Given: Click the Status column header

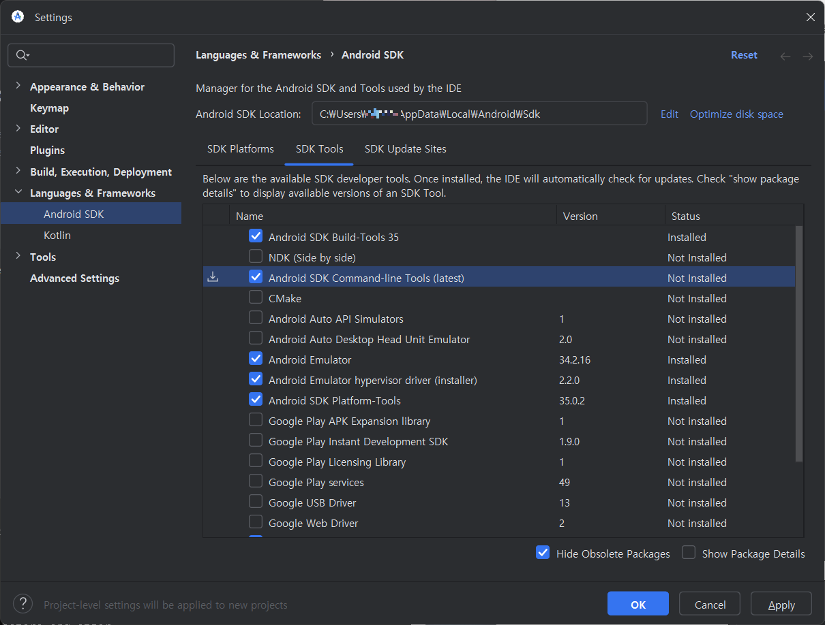Looking at the screenshot, I should point(734,216).
